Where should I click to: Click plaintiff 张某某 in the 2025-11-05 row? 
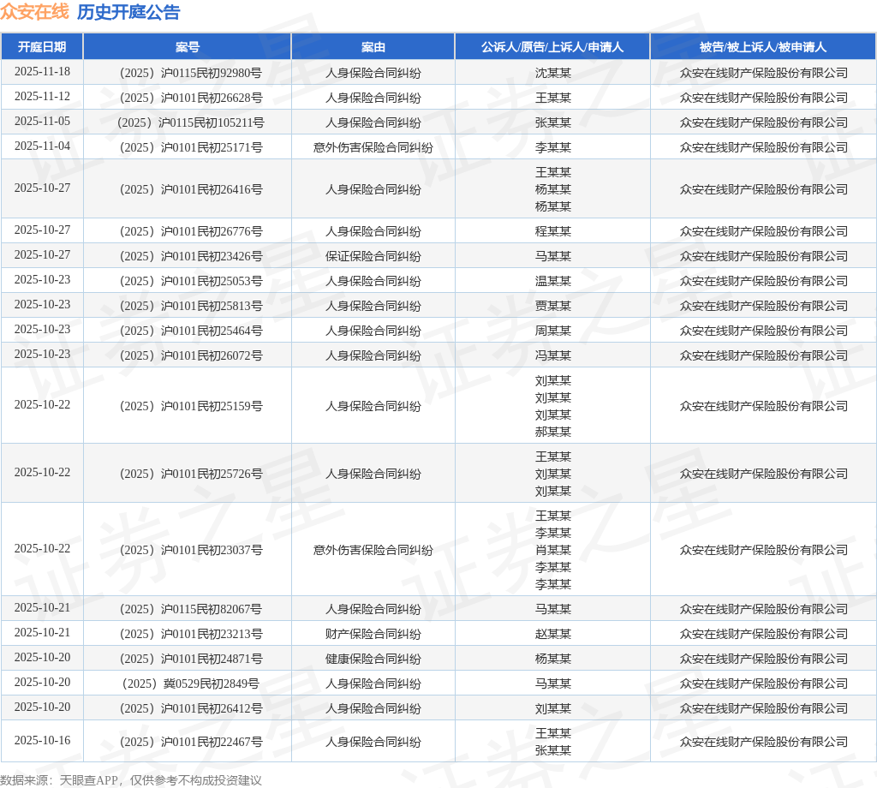552,122
